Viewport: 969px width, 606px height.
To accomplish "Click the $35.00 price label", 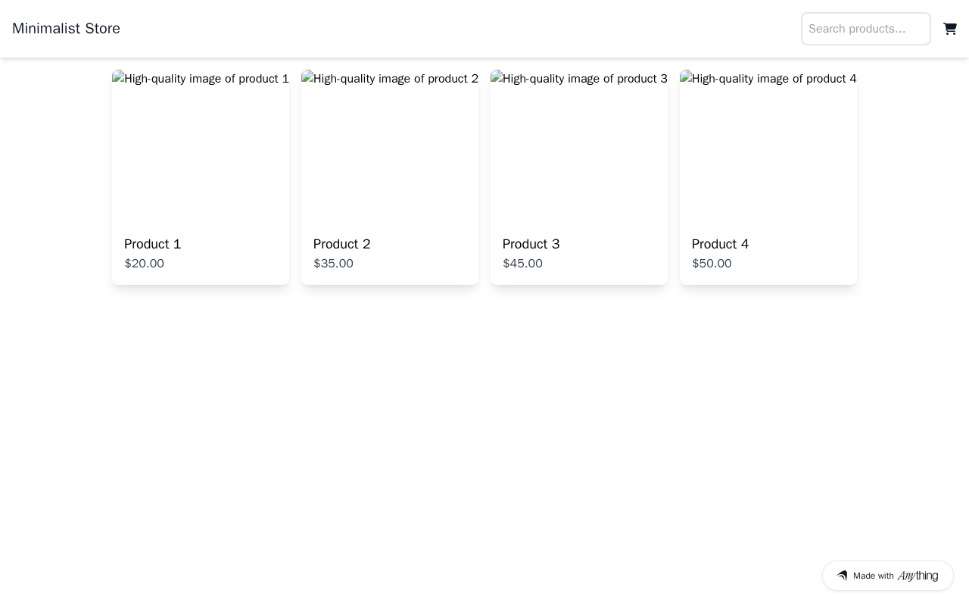I will (334, 264).
